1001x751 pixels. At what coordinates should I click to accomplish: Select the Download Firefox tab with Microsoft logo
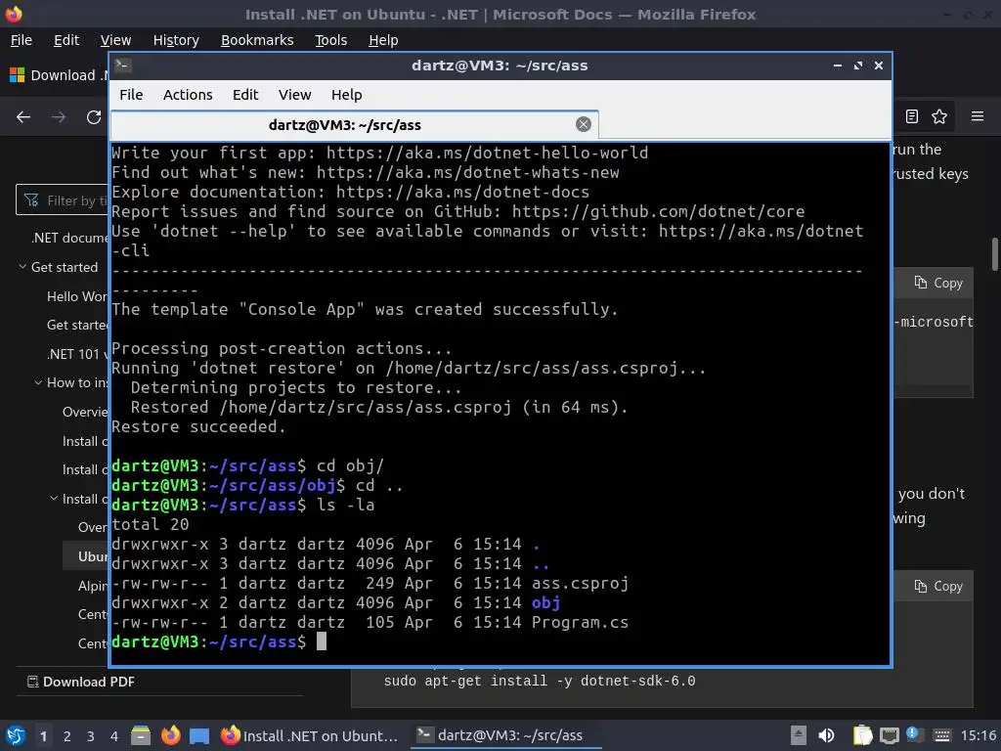point(58,75)
